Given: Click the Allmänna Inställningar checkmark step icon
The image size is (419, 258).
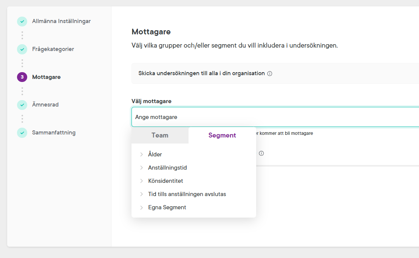Looking at the screenshot, I should coord(22,22).
